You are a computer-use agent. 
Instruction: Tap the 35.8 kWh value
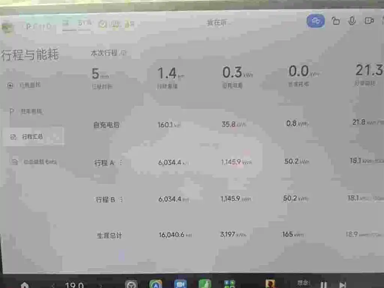pos(234,124)
